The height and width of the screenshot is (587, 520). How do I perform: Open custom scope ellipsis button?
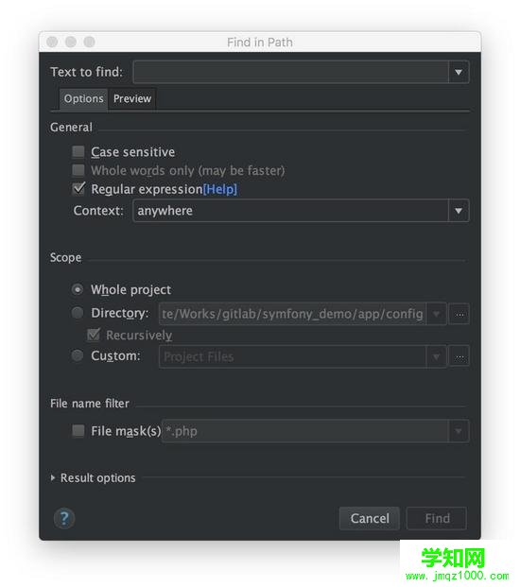tap(459, 356)
